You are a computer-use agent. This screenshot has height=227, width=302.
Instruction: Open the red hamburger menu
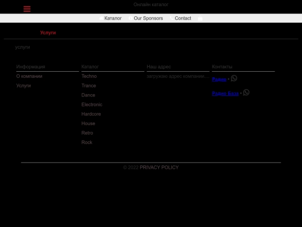coord(27,9)
